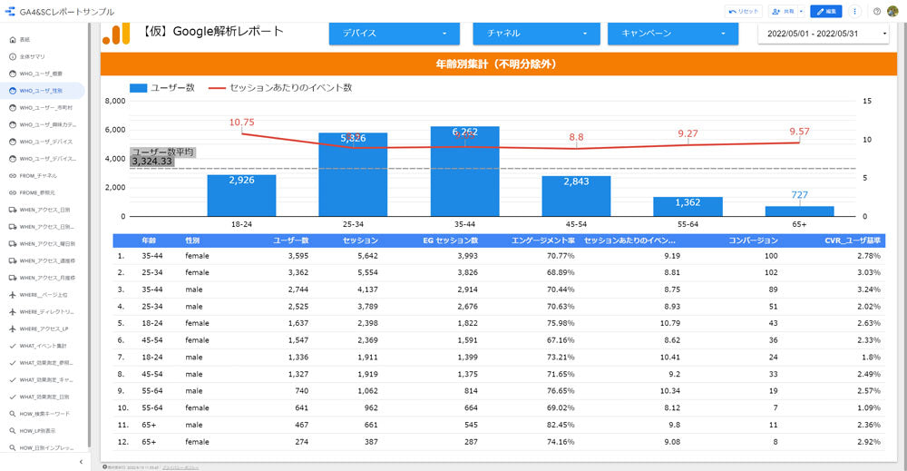Open the デバイス filter dropdown
Screen dimensions: 907x471
[x=395, y=34]
